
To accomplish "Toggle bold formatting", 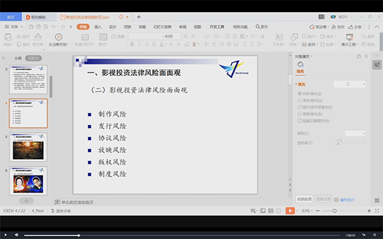I will [x=132, y=45].
